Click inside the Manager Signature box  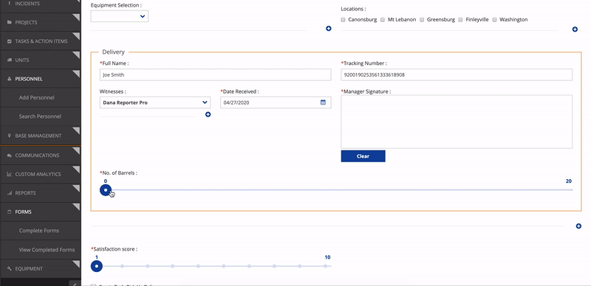(457, 122)
